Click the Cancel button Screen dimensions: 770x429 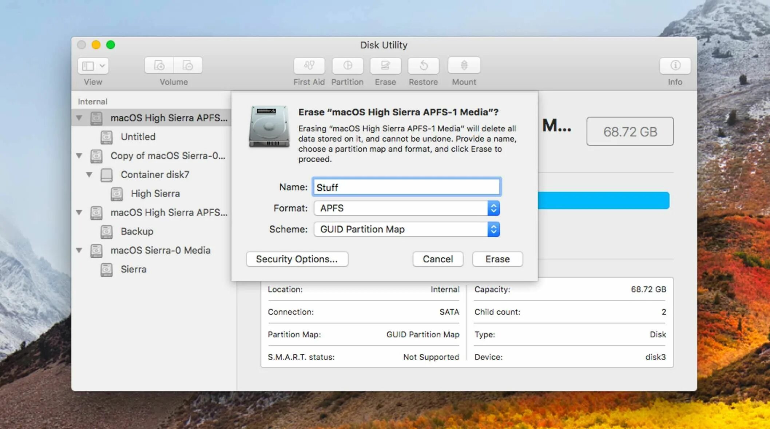(438, 259)
